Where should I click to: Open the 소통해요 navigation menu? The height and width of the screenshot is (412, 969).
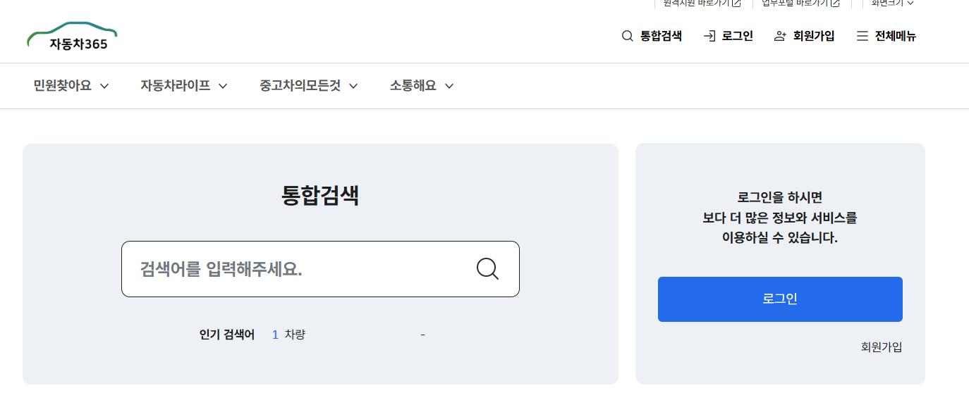[413, 85]
